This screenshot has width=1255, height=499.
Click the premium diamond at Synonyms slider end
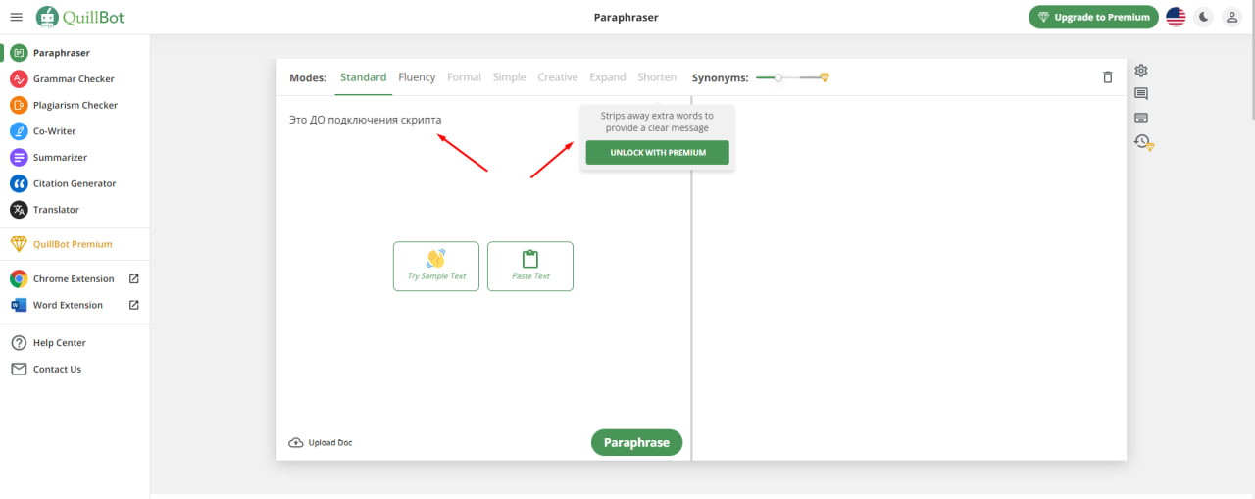(x=825, y=77)
